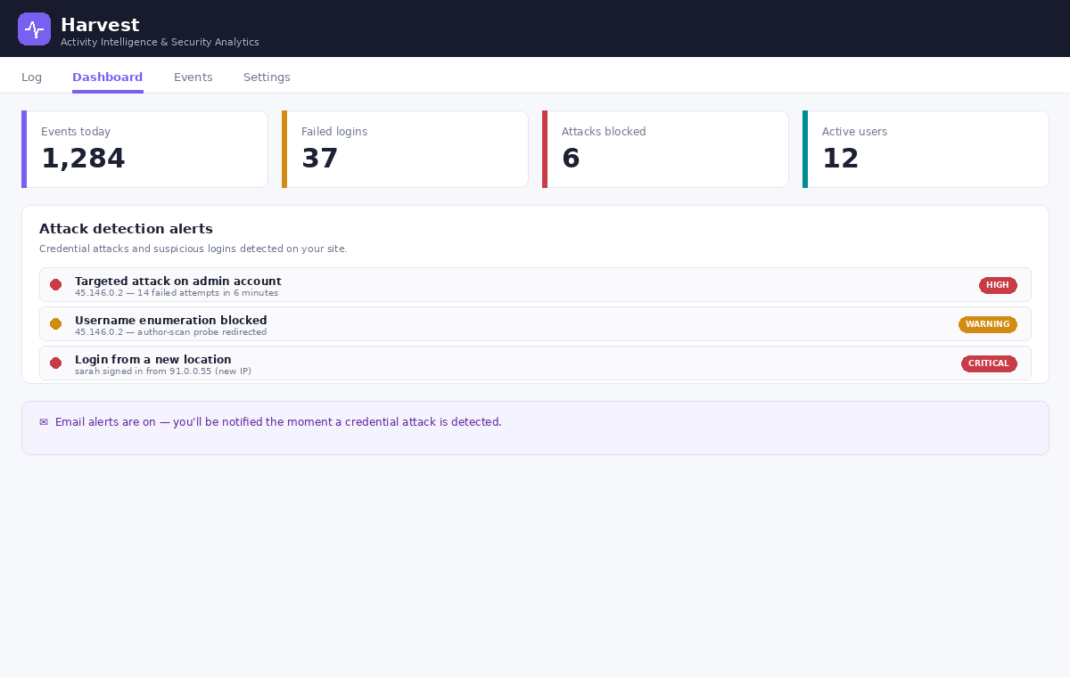Select the Dashboard tab
The width and height of the screenshot is (1070, 677).
pyautogui.click(x=108, y=77)
